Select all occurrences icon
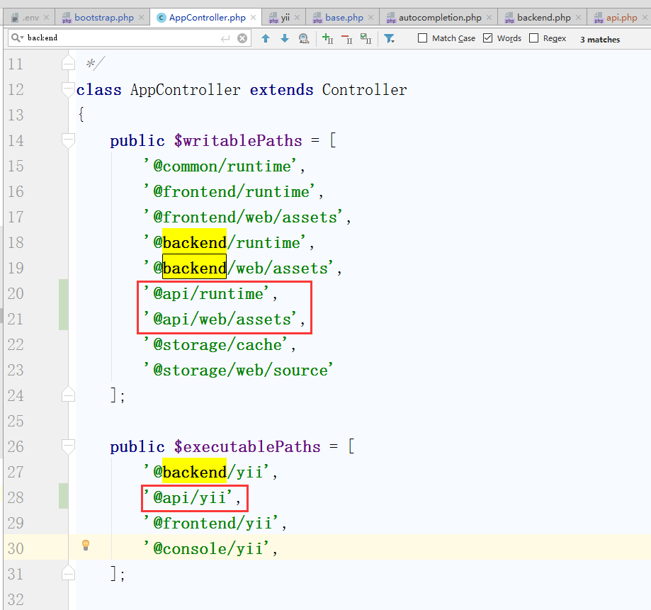 coord(366,38)
